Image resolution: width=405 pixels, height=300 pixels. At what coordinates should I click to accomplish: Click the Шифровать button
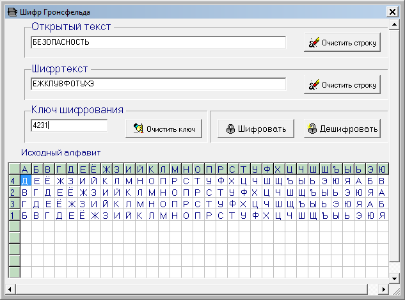click(x=256, y=129)
